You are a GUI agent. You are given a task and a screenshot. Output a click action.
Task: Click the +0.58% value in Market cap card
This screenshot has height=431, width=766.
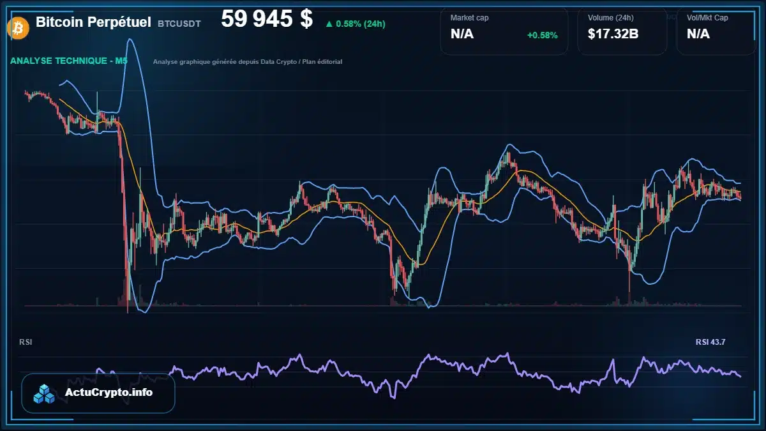[x=542, y=35]
